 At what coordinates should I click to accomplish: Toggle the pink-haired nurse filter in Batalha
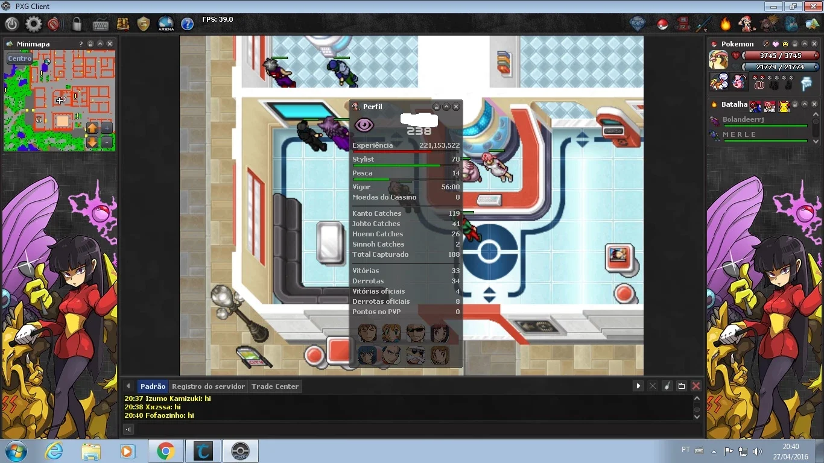pos(770,106)
